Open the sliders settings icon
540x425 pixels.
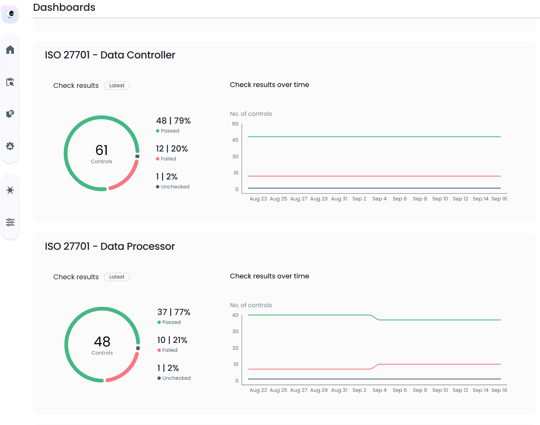[10, 222]
